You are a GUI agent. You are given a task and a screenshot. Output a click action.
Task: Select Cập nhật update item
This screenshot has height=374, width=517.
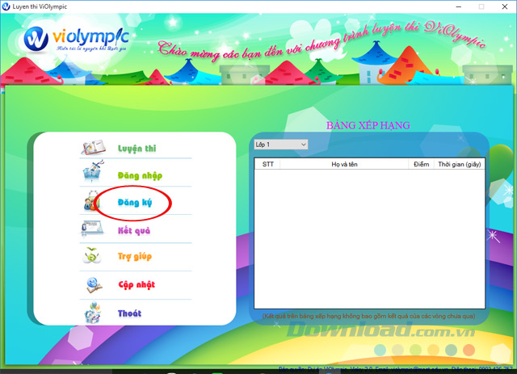click(x=137, y=284)
